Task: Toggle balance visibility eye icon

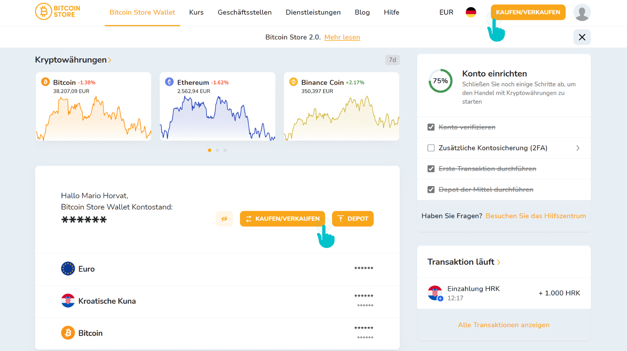Action: pos(224,219)
